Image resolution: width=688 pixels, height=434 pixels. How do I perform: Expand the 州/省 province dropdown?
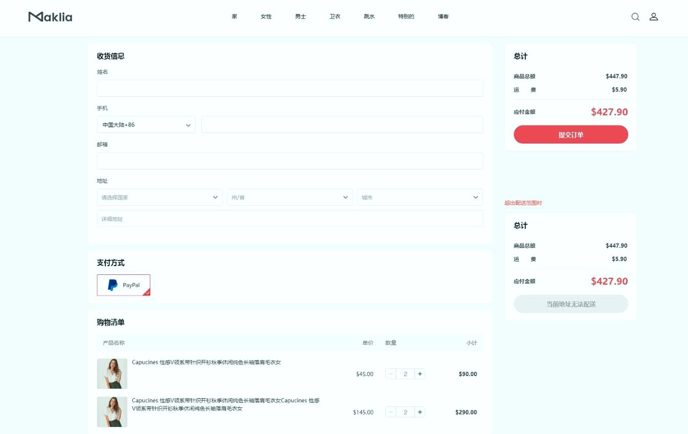(x=290, y=198)
